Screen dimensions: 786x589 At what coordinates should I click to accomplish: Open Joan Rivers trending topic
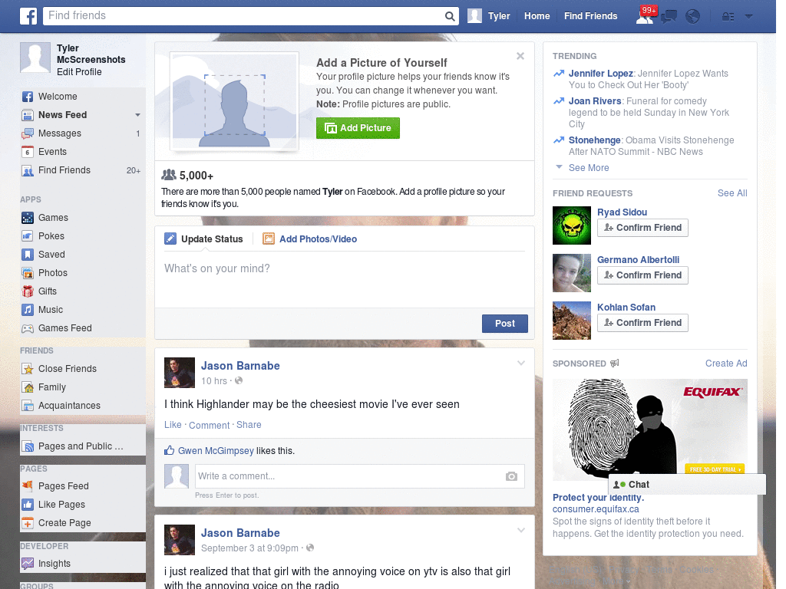(x=595, y=101)
